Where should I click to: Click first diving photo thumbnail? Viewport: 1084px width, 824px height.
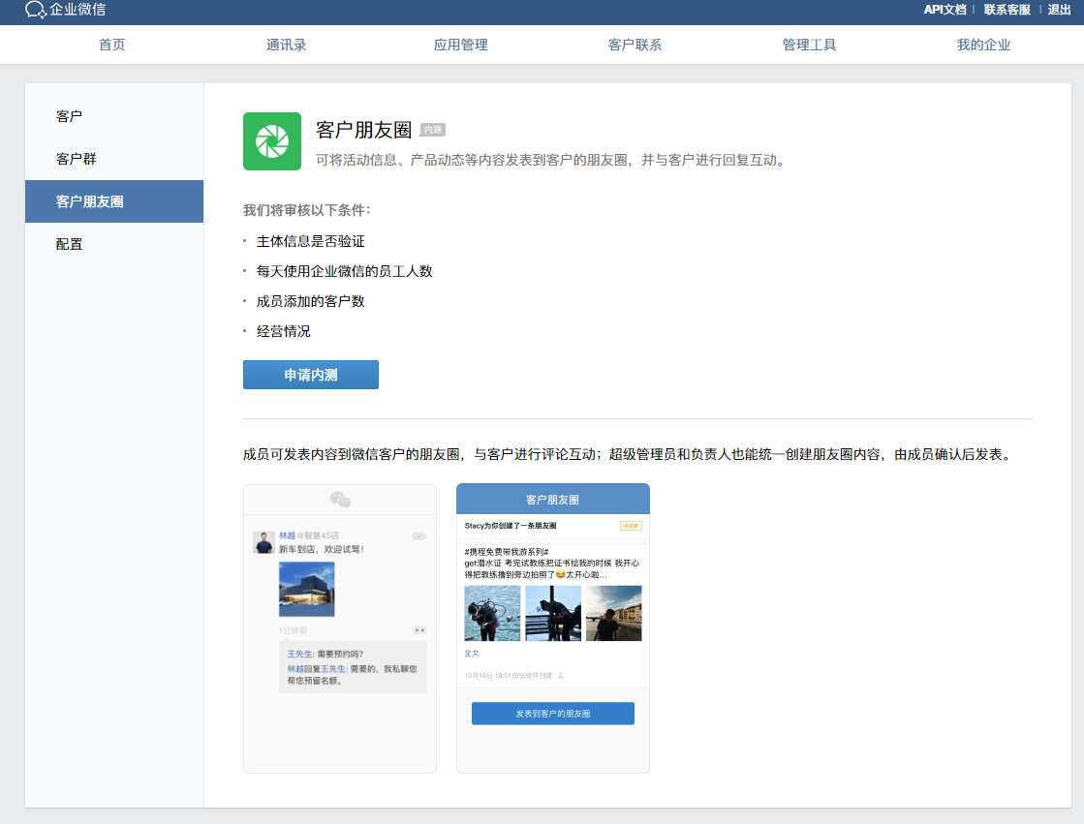(x=492, y=613)
